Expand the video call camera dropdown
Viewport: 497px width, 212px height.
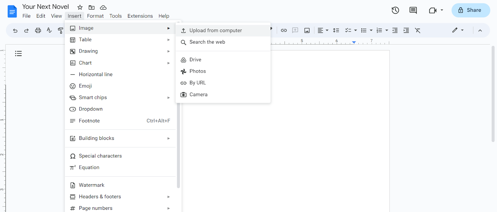pos(442,10)
